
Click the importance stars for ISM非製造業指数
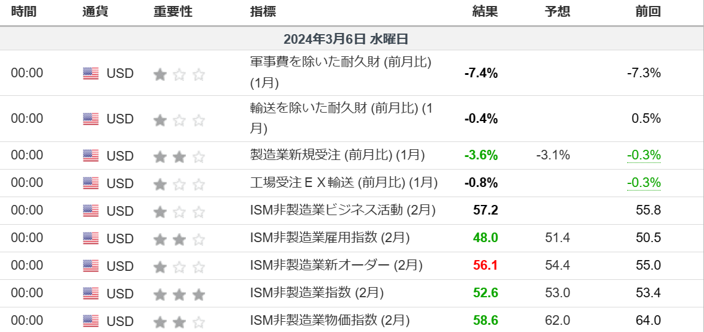[x=179, y=294]
